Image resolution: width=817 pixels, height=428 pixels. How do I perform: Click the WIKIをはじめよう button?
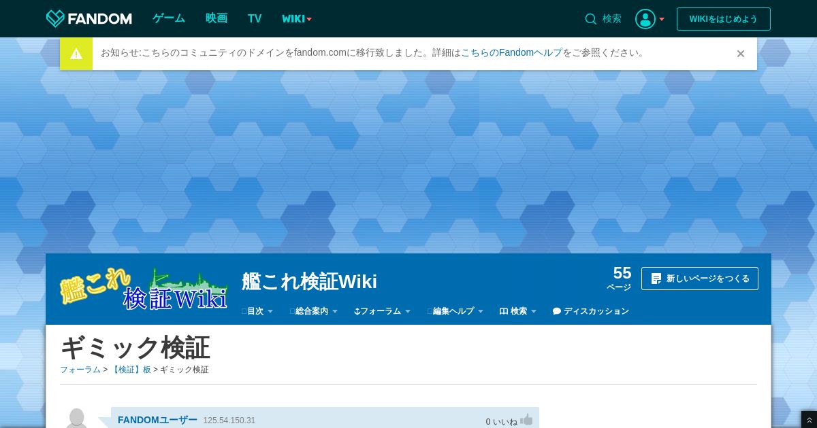724,19
